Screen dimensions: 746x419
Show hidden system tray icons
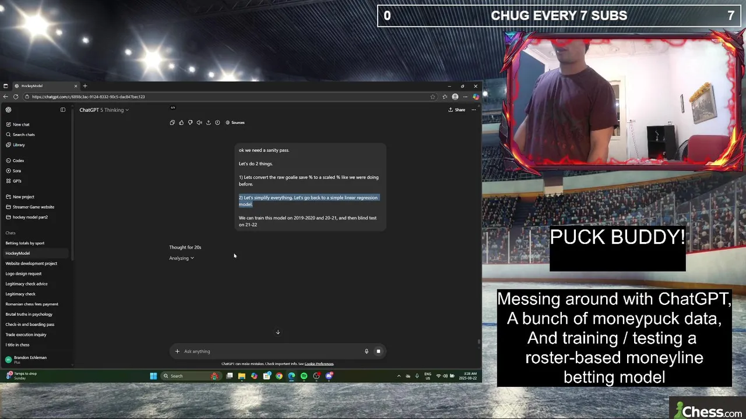[399, 376]
